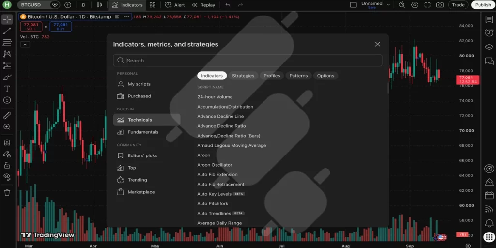Select Fundamentals in built-in section

147,132
